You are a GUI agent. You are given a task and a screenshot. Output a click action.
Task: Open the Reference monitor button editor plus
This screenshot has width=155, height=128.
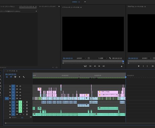tap(122, 66)
